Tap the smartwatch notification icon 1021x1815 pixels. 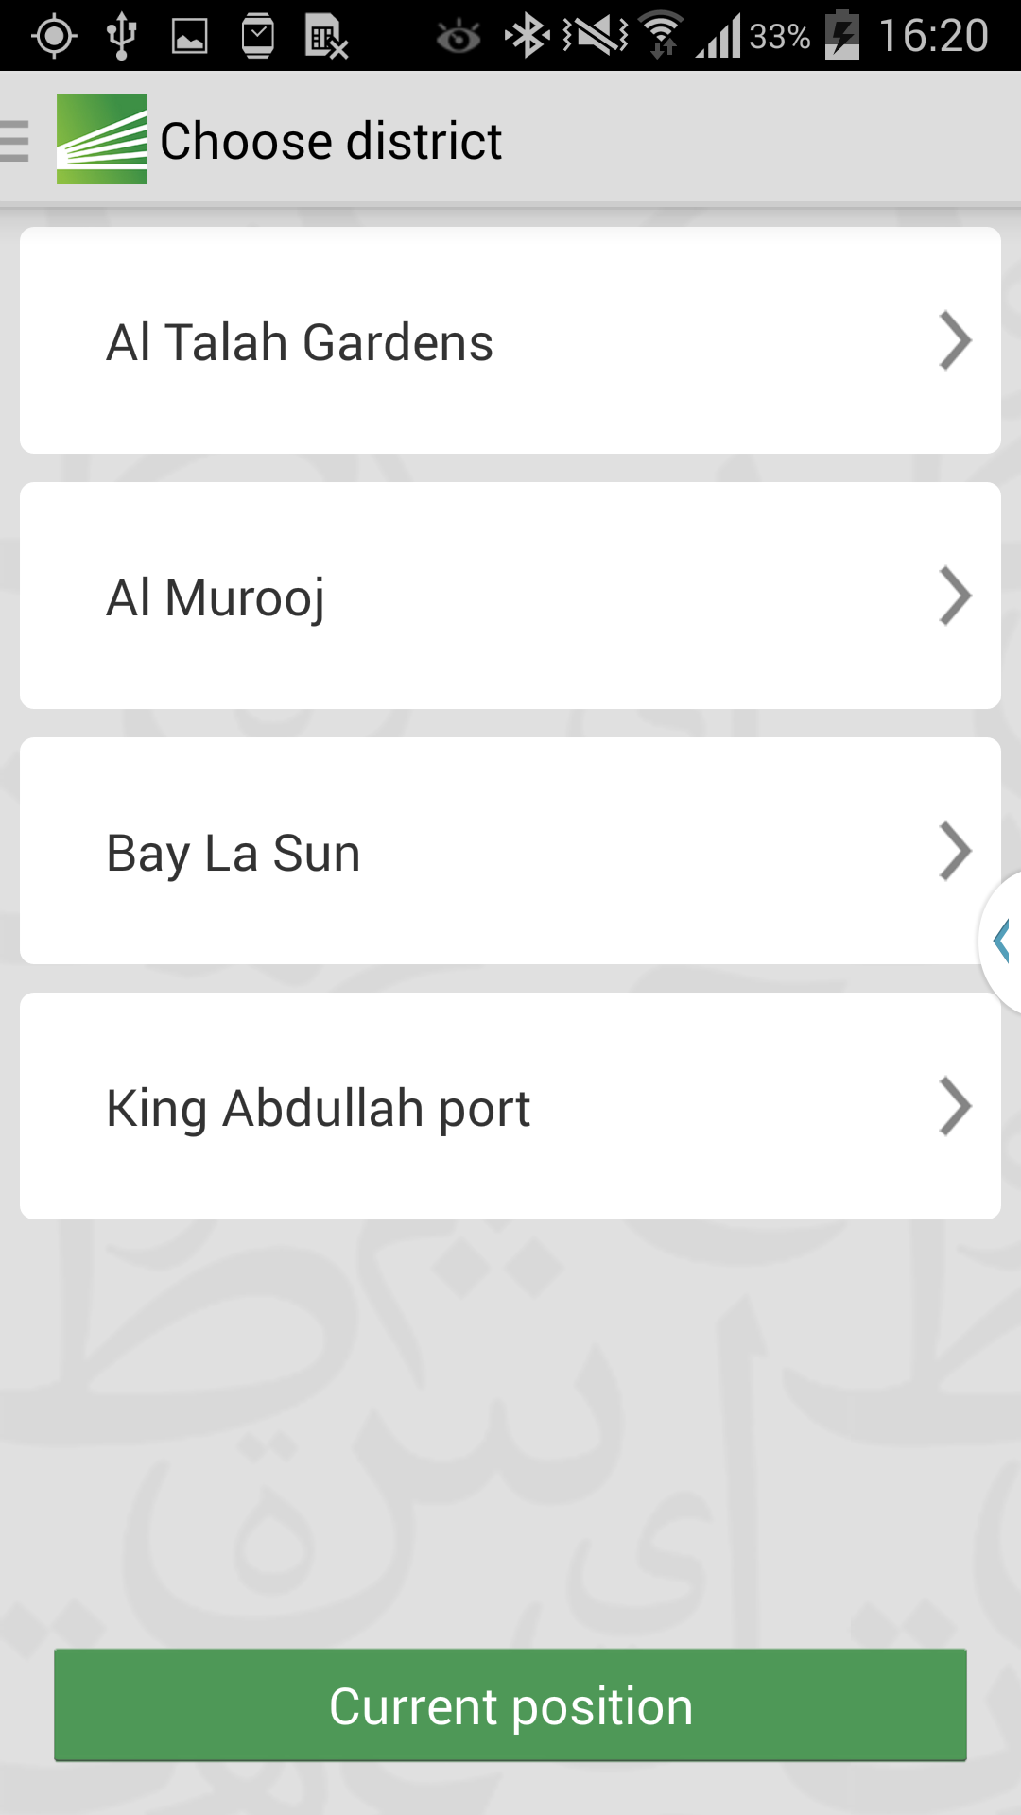[x=258, y=37]
